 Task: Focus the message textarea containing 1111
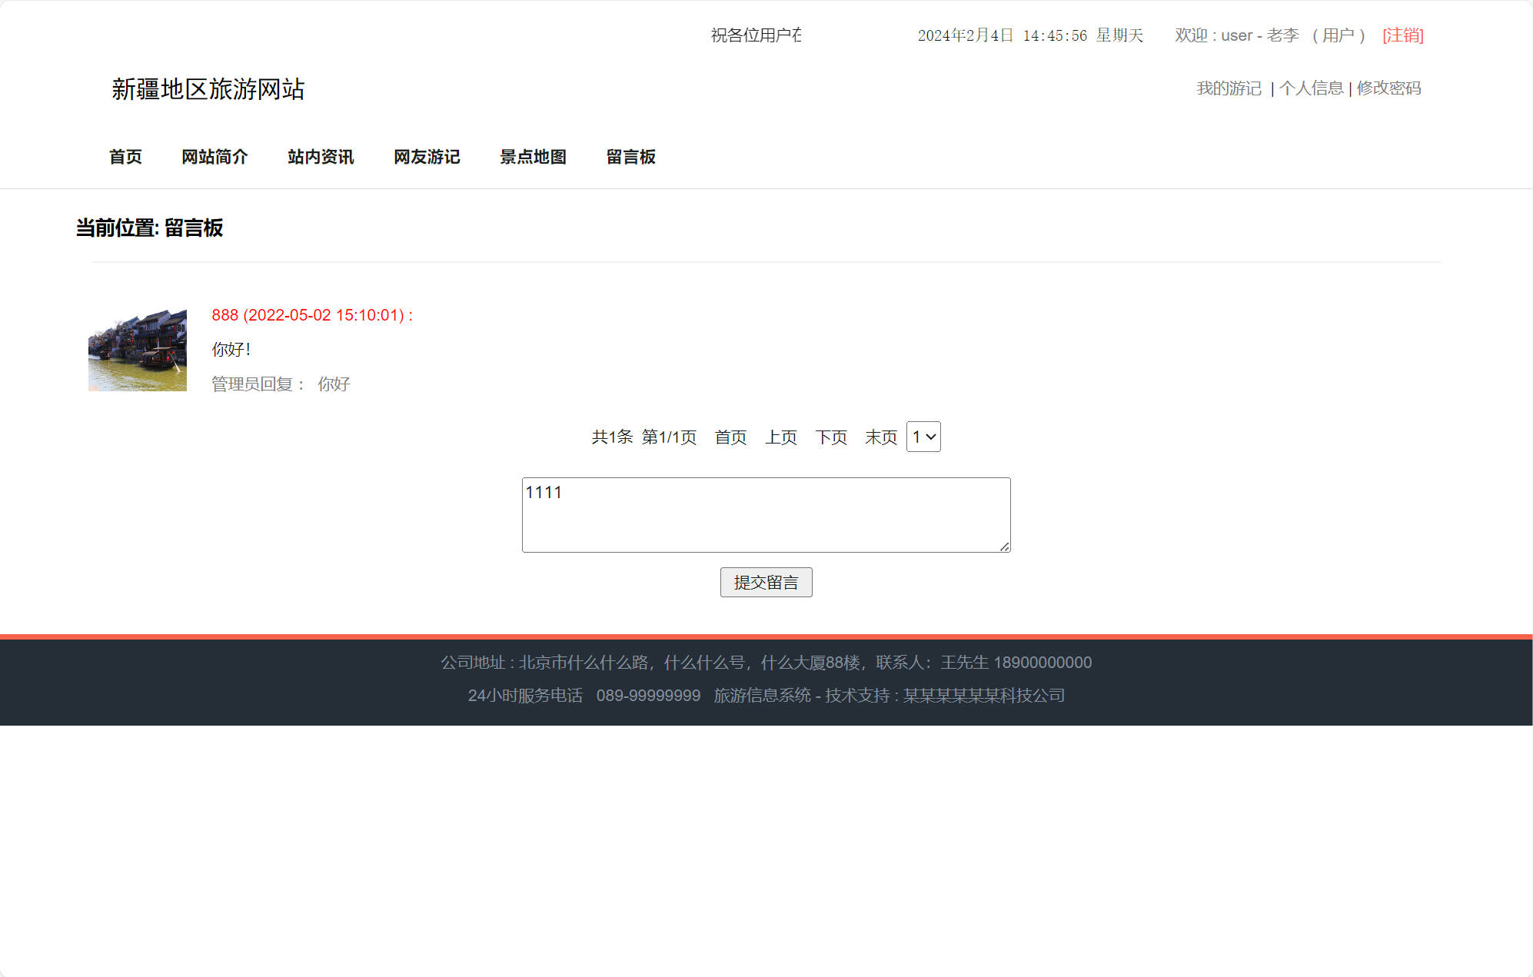(766, 514)
